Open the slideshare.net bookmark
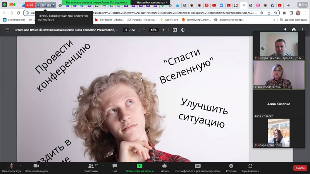310x174 pixels. 14,20
